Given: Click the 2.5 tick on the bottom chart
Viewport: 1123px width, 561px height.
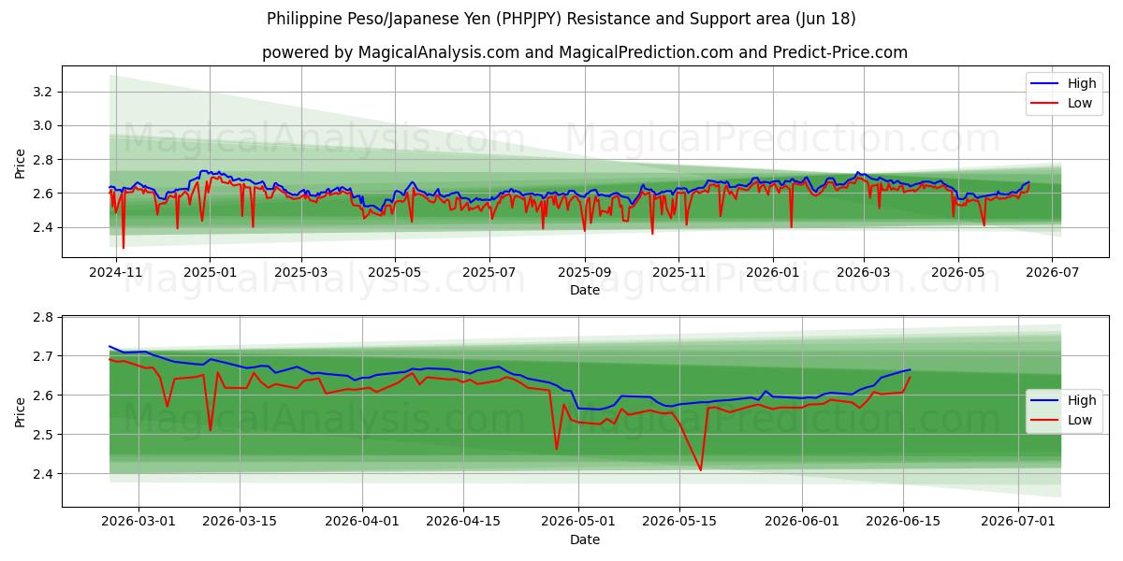Looking at the screenshot, I should click(x=45, y=435).
